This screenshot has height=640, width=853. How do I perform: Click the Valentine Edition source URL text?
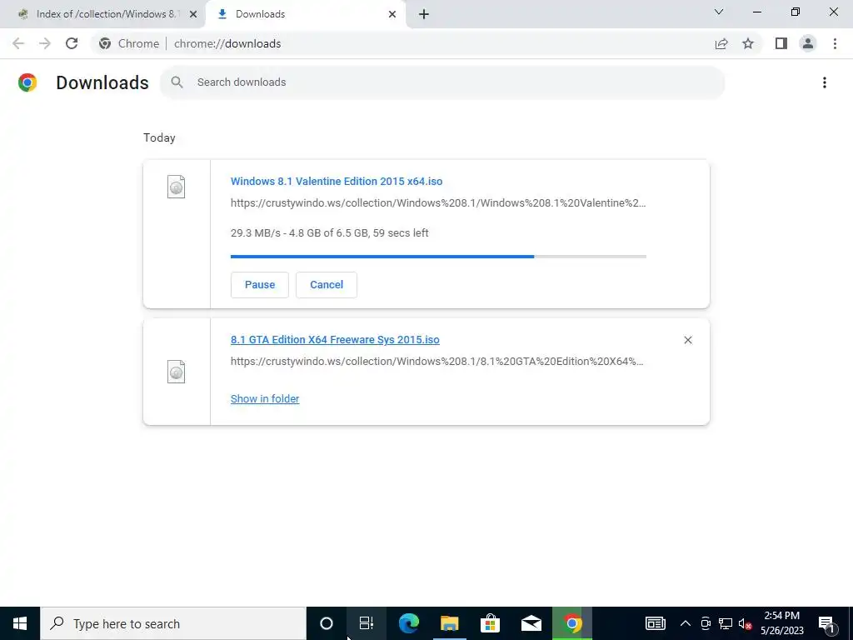pos(438,203)
